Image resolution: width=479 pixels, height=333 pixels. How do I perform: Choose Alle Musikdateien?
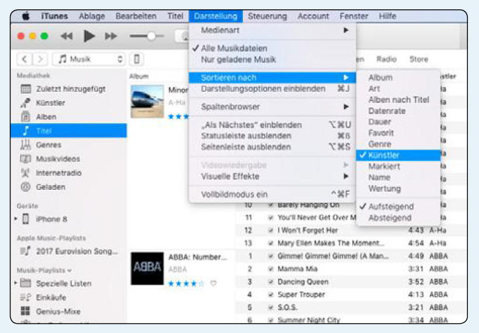[x=272, y=48]
